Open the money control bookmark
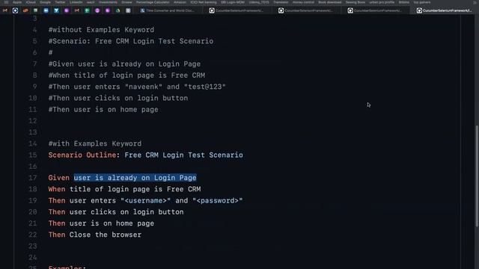 [x=303, y=2]
